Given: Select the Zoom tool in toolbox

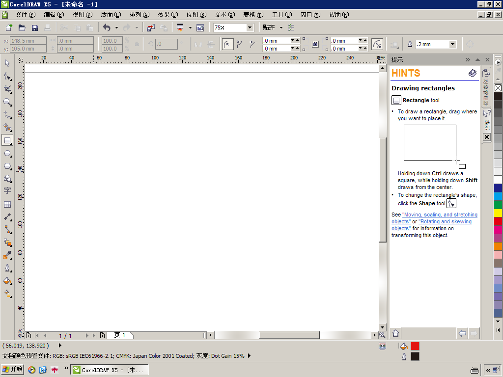Looking at the screenshot, I should 7,102.
